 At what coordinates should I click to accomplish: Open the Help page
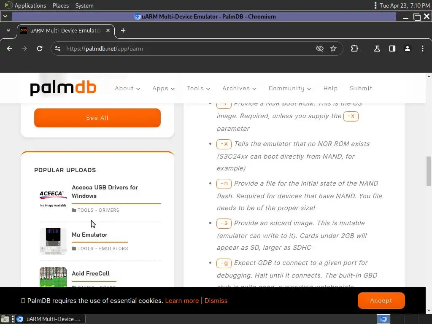[x=330, y=89]
